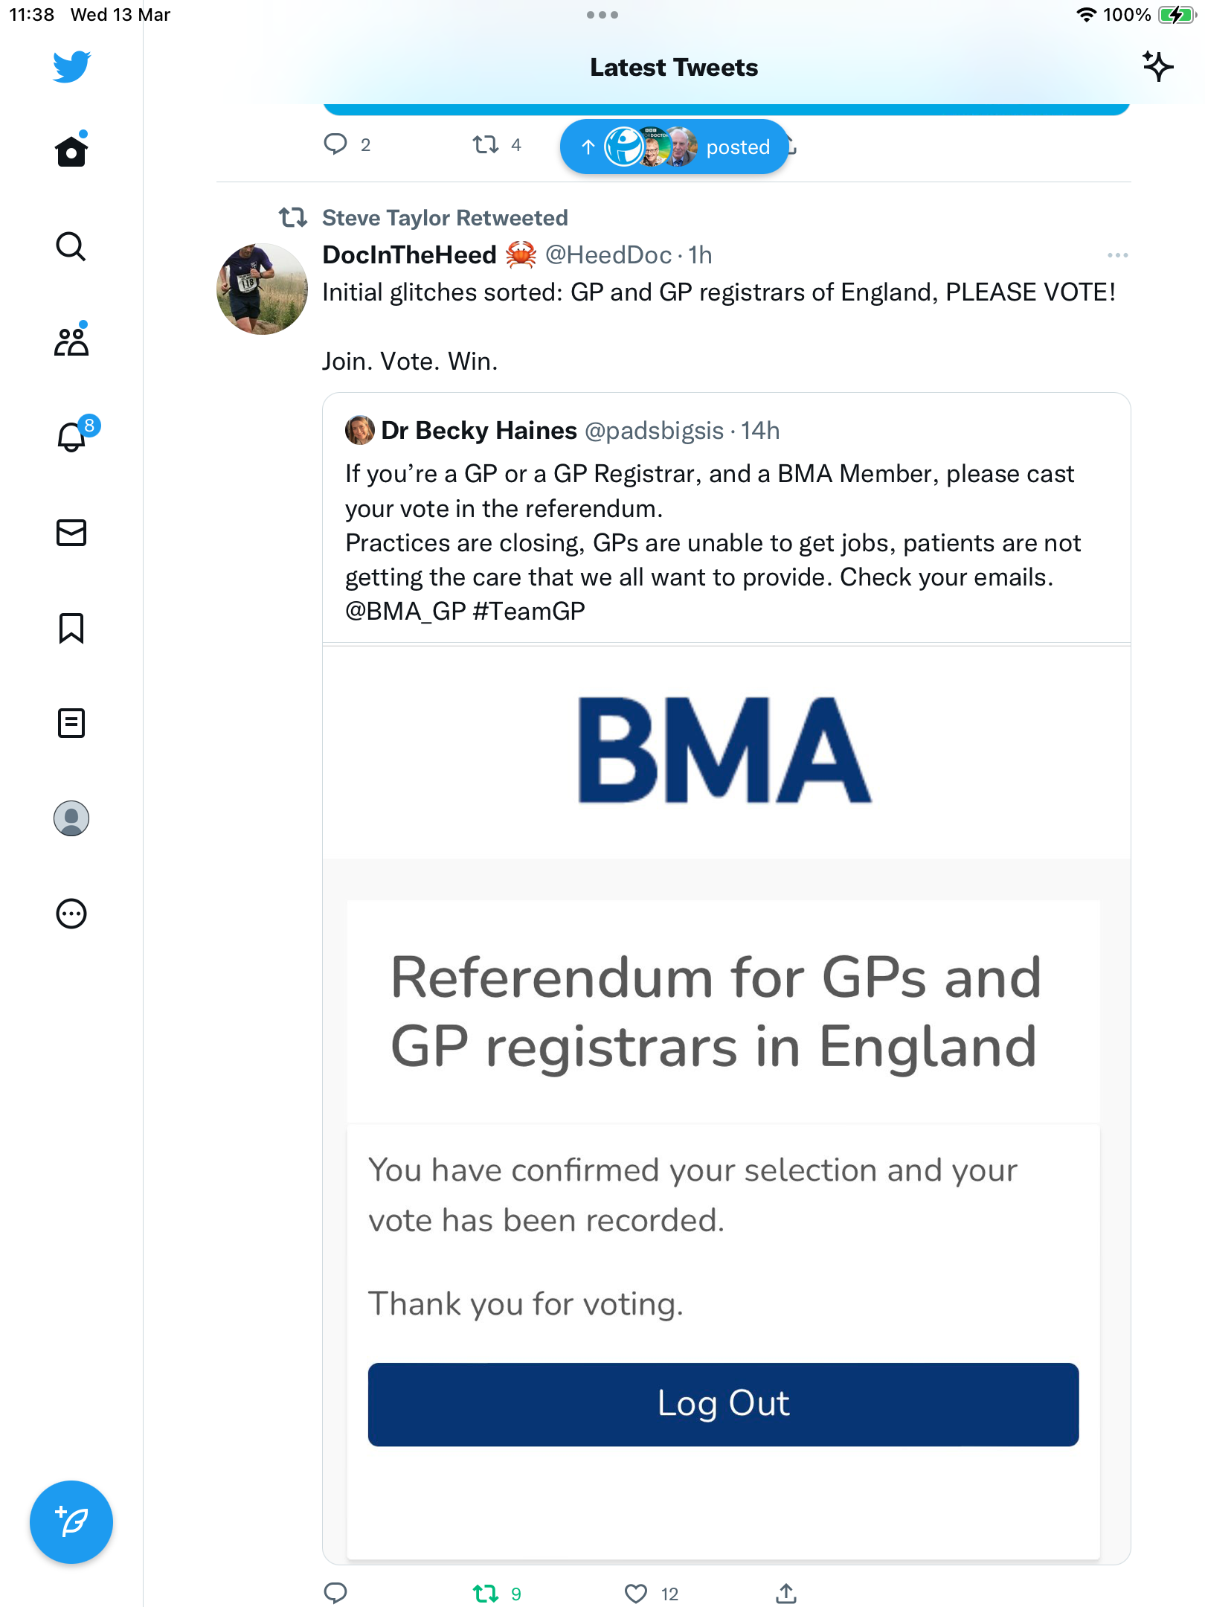Go to the Home timeline
Viewport: 1205px width, 1607px height.
71,151
